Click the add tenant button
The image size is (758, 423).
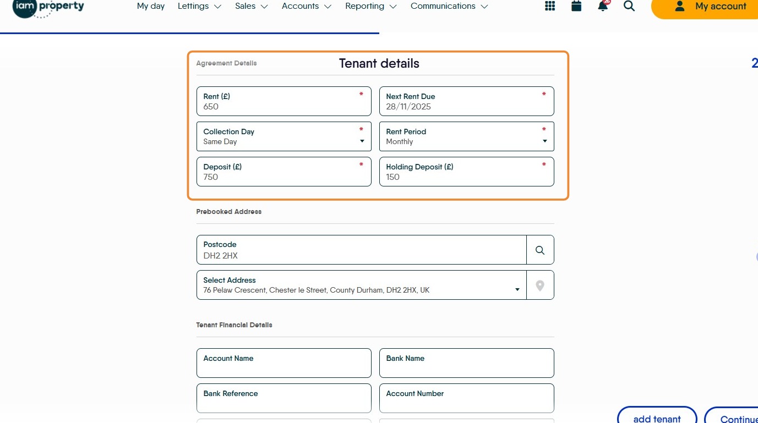pos(657,417)
